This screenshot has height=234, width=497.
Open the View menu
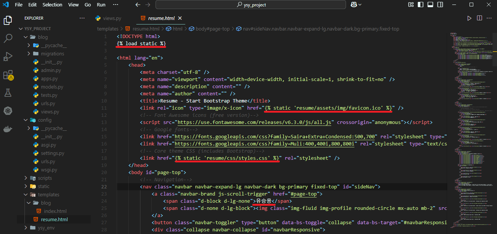[73, 5]
